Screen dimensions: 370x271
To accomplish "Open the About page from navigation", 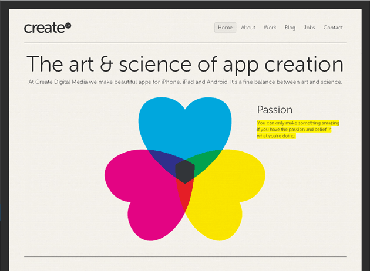I will click(248, 28).
